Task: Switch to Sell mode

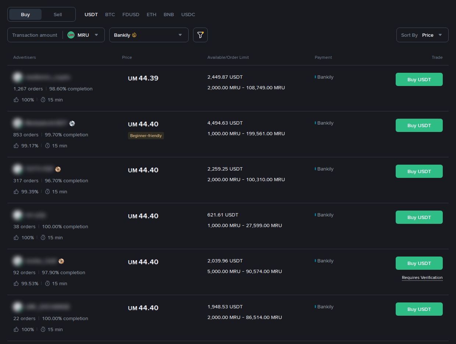Action: tap(58, 14)
